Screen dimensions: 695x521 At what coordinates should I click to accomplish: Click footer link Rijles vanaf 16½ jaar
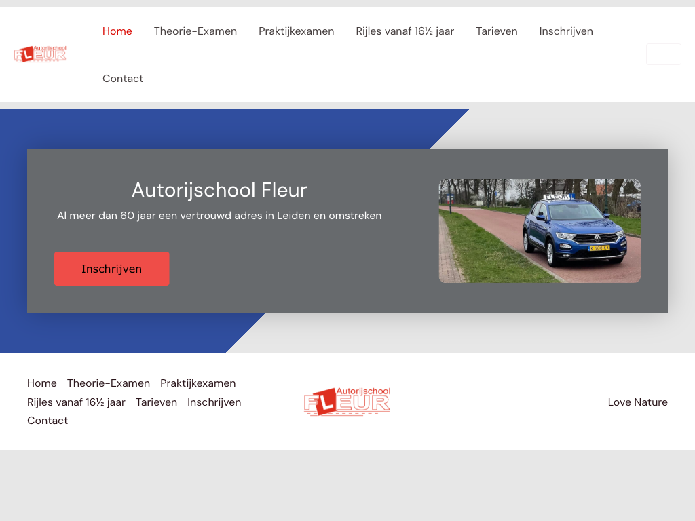[x=76, y=402]
